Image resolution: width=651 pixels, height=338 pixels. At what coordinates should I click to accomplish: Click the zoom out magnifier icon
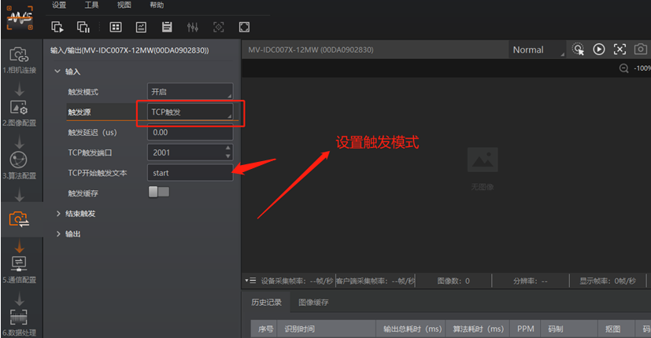[x=623, y=68]
